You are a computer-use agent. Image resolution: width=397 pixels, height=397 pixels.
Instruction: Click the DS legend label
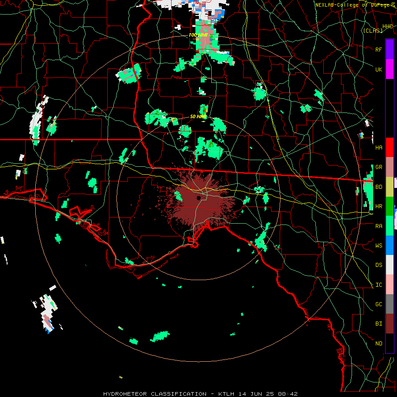[378, 265]
